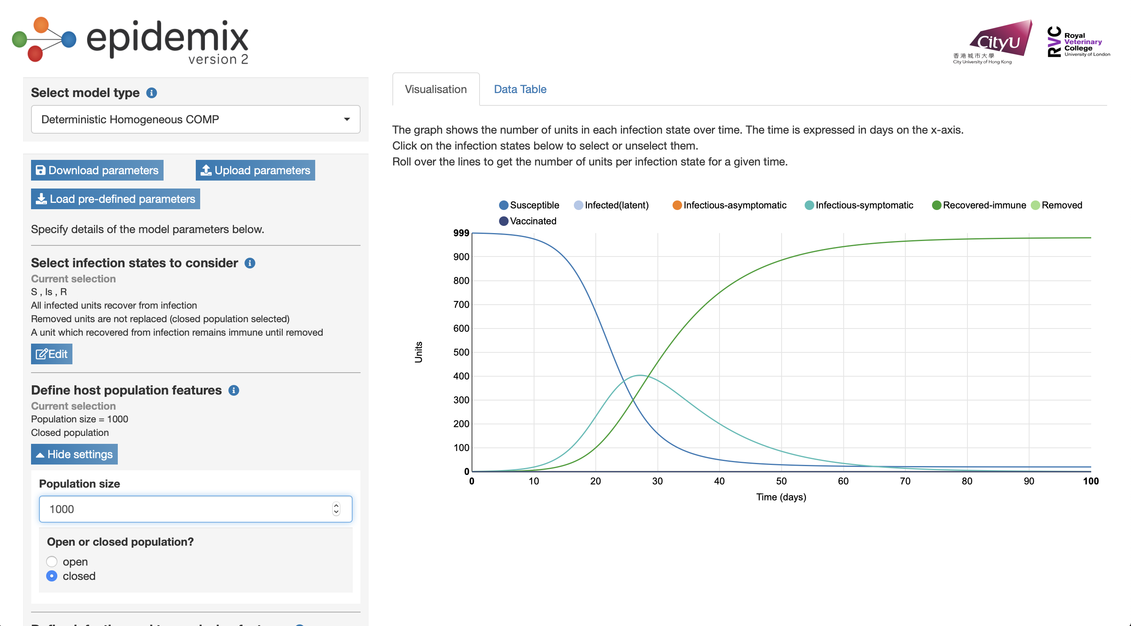Collapse section with Hide settings button
This screenshot has width=1131, height=626.
(x=74, y=454)
